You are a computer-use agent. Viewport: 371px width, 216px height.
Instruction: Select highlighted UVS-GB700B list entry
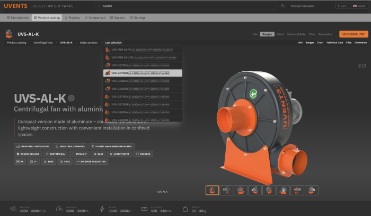[x=143, y=73]
